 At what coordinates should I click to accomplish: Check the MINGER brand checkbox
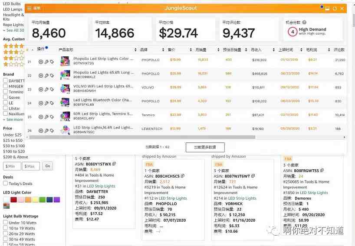pos(6,86)
